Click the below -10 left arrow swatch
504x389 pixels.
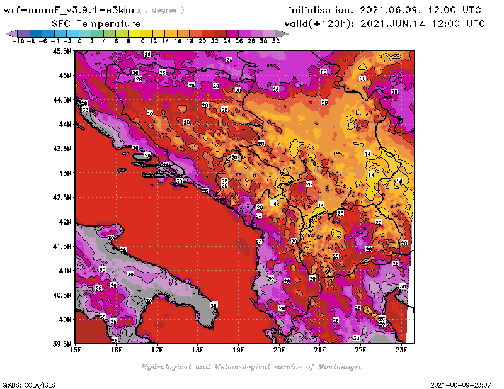(x=11, y=33)
